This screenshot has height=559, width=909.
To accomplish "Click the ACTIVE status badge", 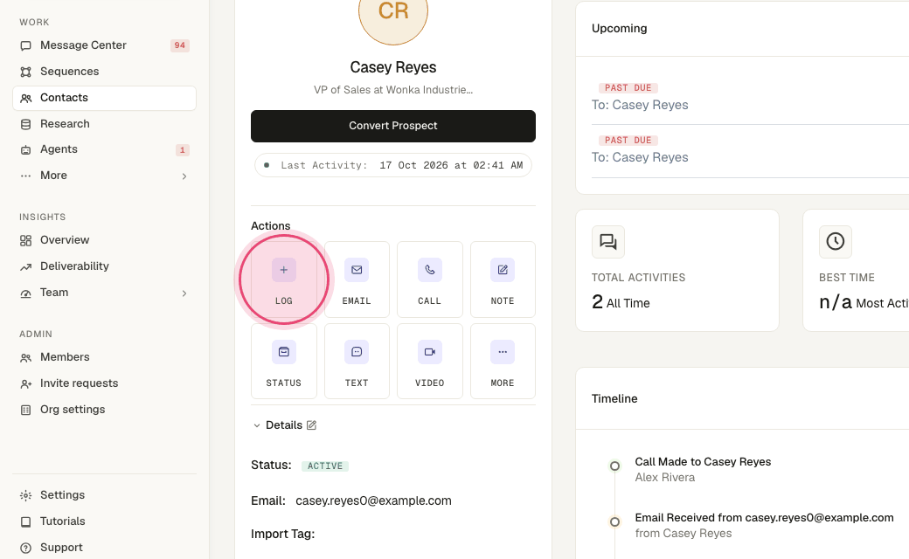I will click(324, 466).
